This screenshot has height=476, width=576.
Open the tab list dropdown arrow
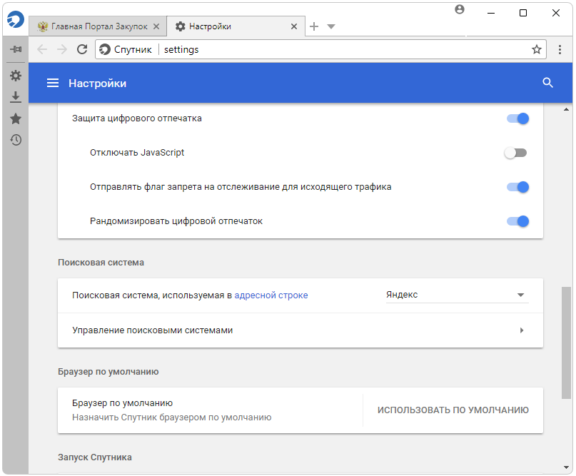click(331, 26)
